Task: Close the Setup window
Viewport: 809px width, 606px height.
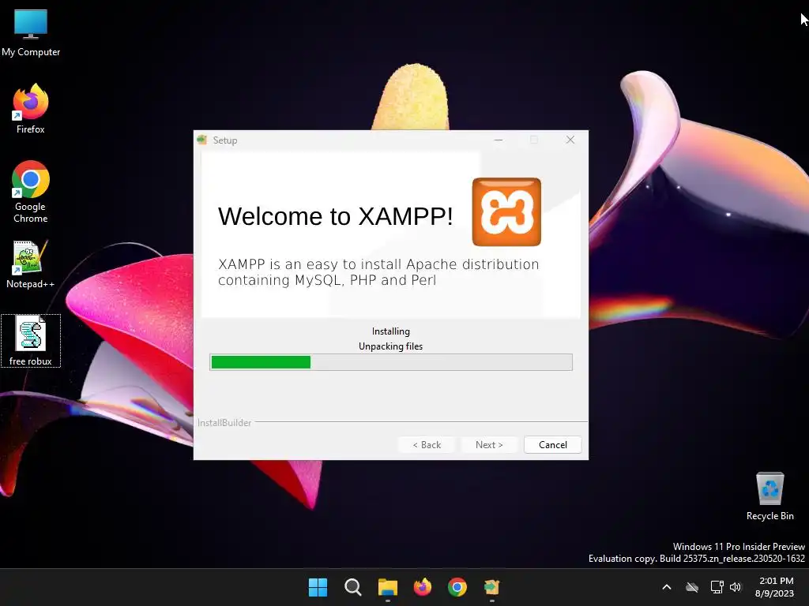Action: [570, 140]
